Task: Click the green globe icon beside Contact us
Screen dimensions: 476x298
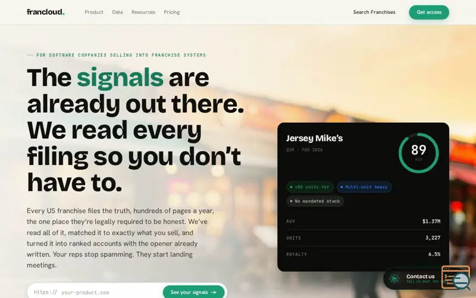Action: tap(394, 278)
